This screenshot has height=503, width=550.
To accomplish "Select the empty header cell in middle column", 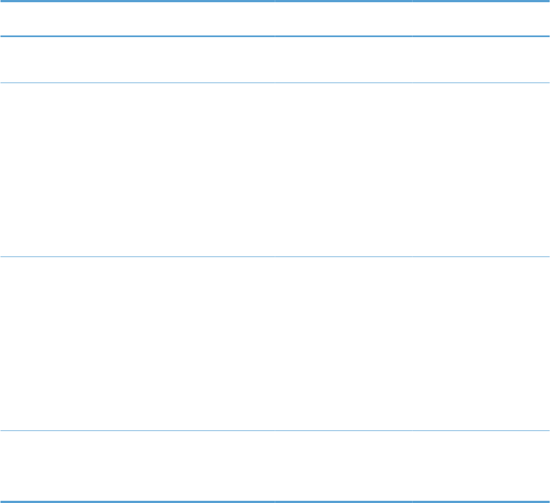I will pyautogui.click(x=343, y=19).
